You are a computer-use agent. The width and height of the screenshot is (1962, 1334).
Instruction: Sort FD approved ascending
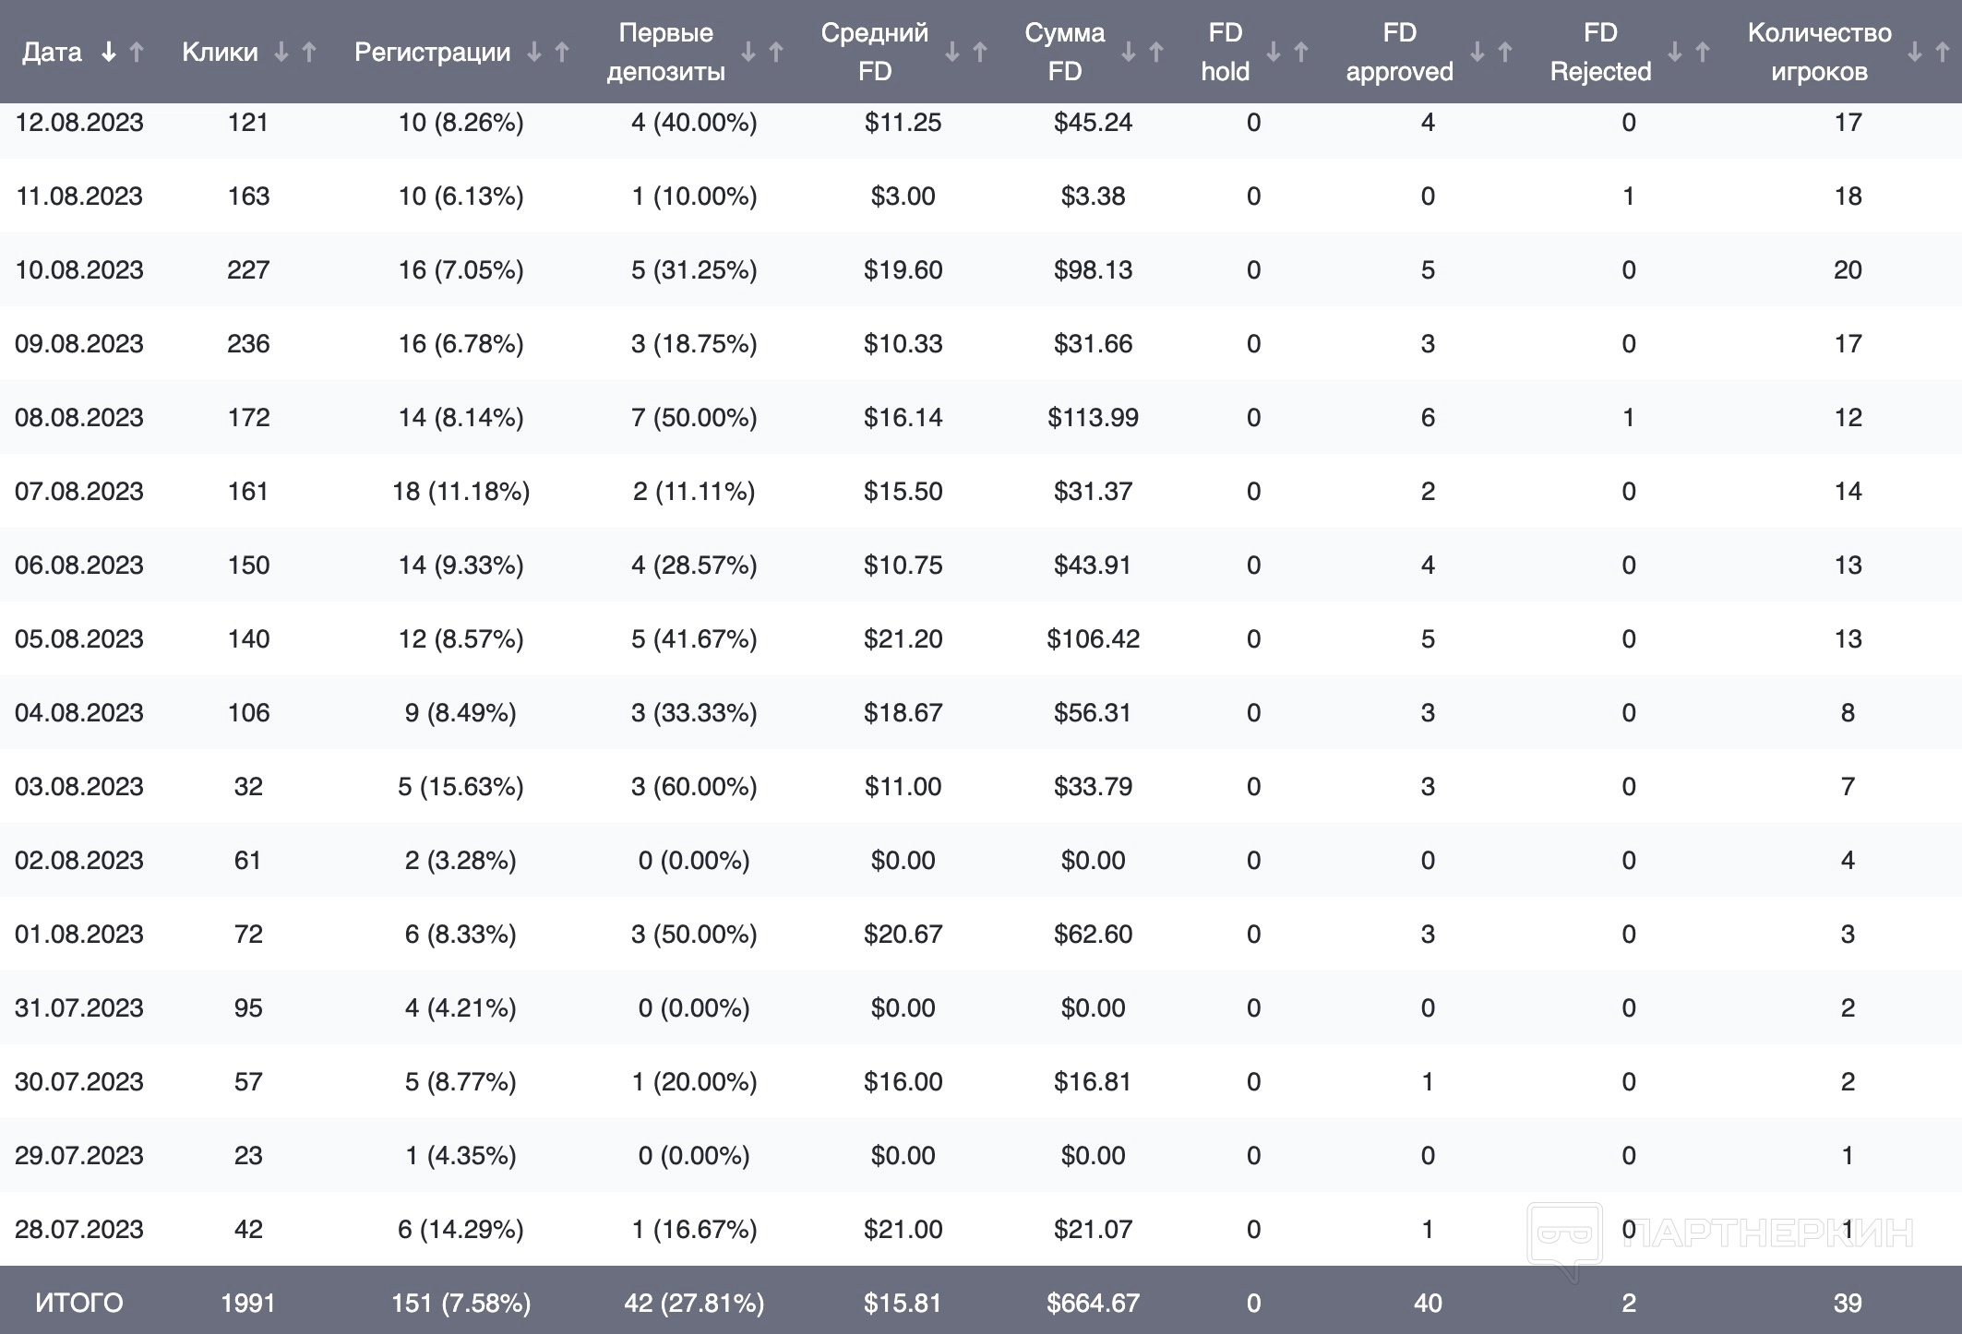point(1504,53)
